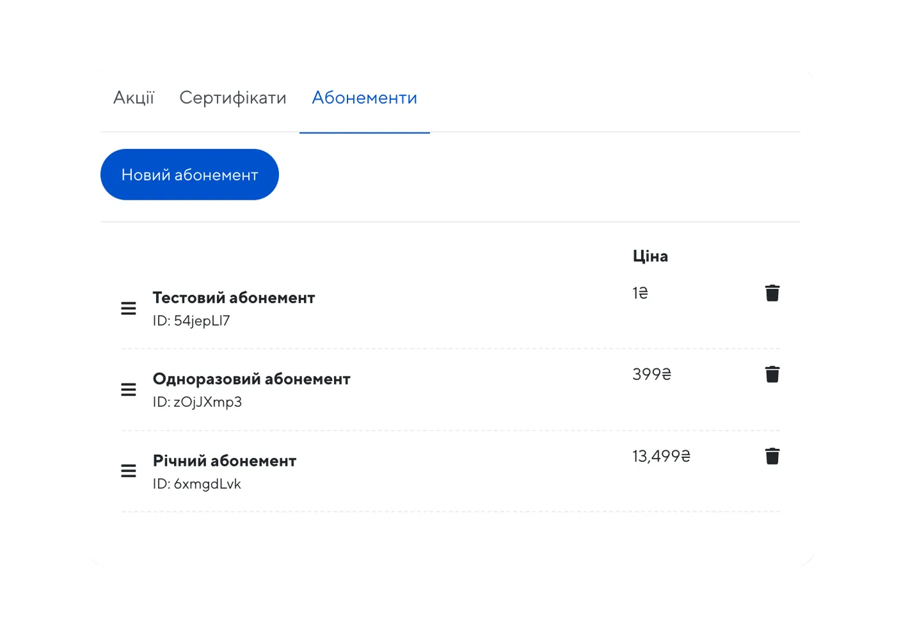The width and height of the screenshot is (901, 632).
Task: Click the 13,499₴ price
Action: (661, 456)
